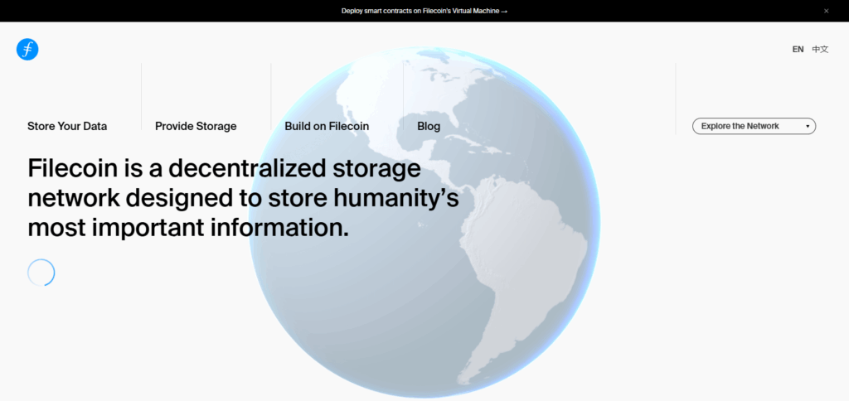Click the circular loading spinner
849x401 pixels.
tap(41, 273)
